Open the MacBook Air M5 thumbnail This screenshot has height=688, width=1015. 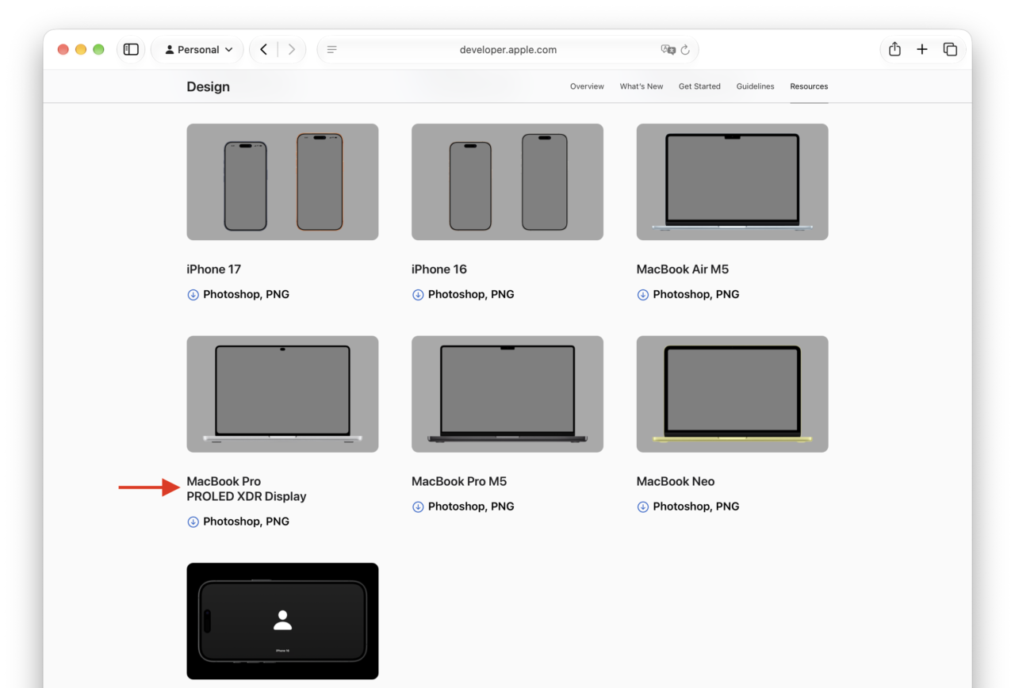(x=732, y=182)
